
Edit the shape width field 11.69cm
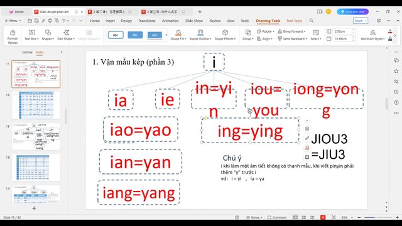[344, 39]
